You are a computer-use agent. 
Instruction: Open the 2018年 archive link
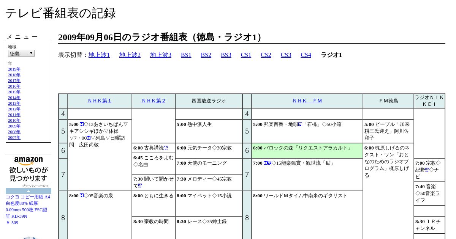click(x=14, y=75)
